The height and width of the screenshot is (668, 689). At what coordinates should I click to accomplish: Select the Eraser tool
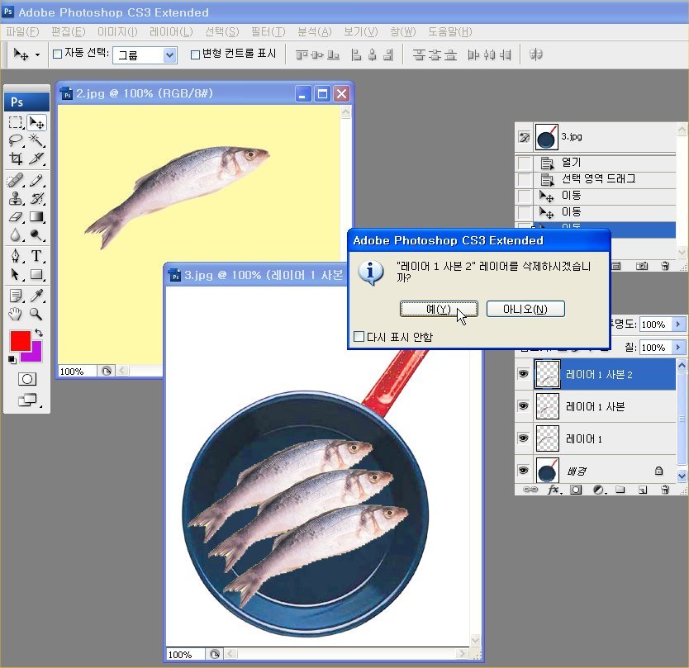click(16, 217)
